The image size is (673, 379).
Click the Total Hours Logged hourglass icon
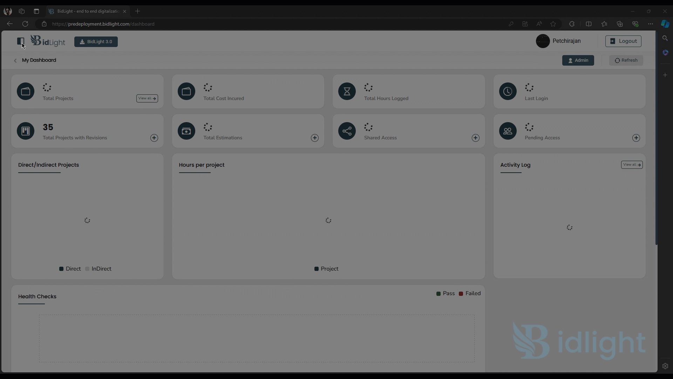click(347, 91)
